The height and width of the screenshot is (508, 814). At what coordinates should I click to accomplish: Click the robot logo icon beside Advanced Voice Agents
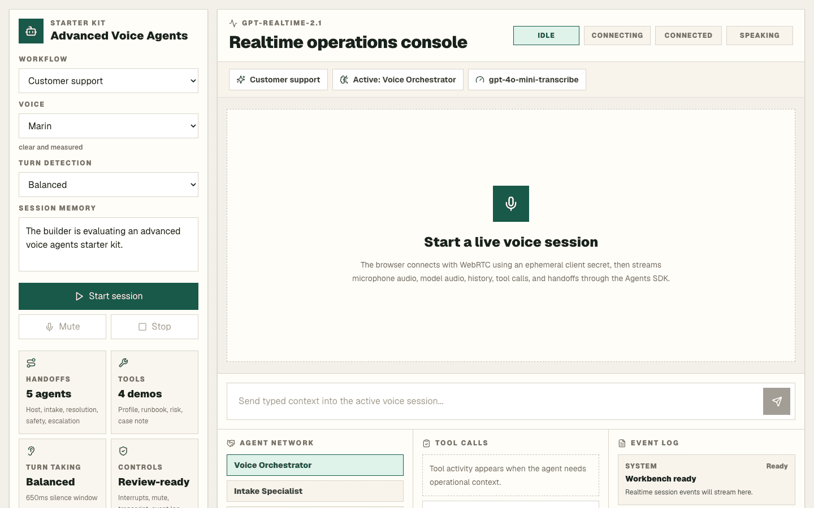pyautogui.click(x=31, y=31)
